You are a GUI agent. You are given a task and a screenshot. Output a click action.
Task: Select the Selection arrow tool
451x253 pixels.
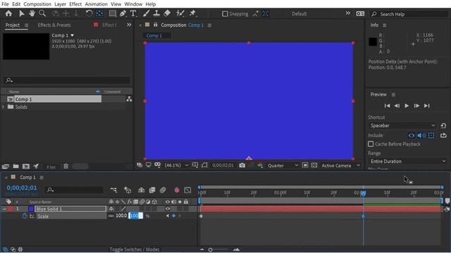22,13
